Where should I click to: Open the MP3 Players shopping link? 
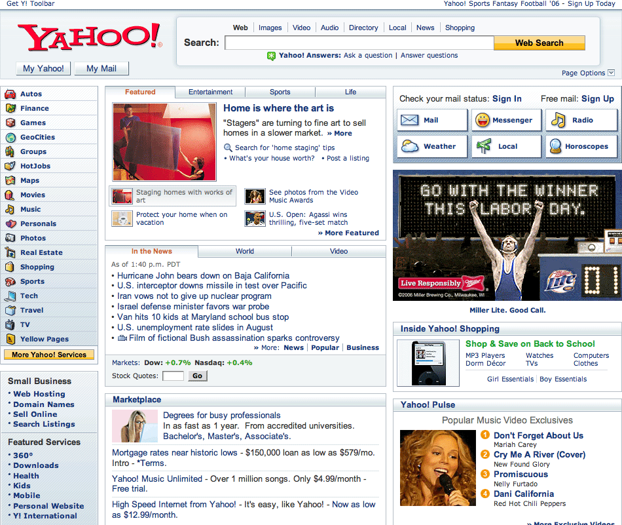[x=485, y=355]
